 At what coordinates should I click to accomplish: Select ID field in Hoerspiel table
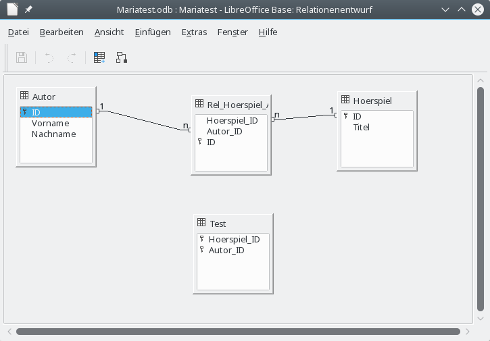tap(377, 116)
